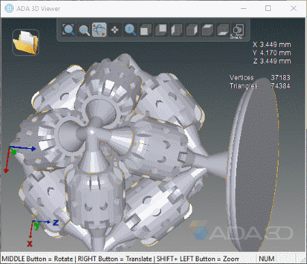Switch to right face cube view
The image size is (307, 264).
click(192, 30)
